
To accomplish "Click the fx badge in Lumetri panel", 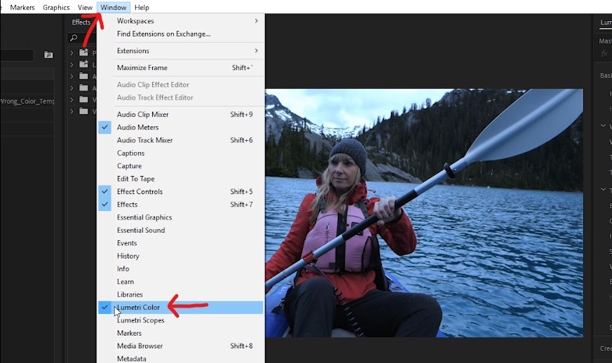I will 604,53.
